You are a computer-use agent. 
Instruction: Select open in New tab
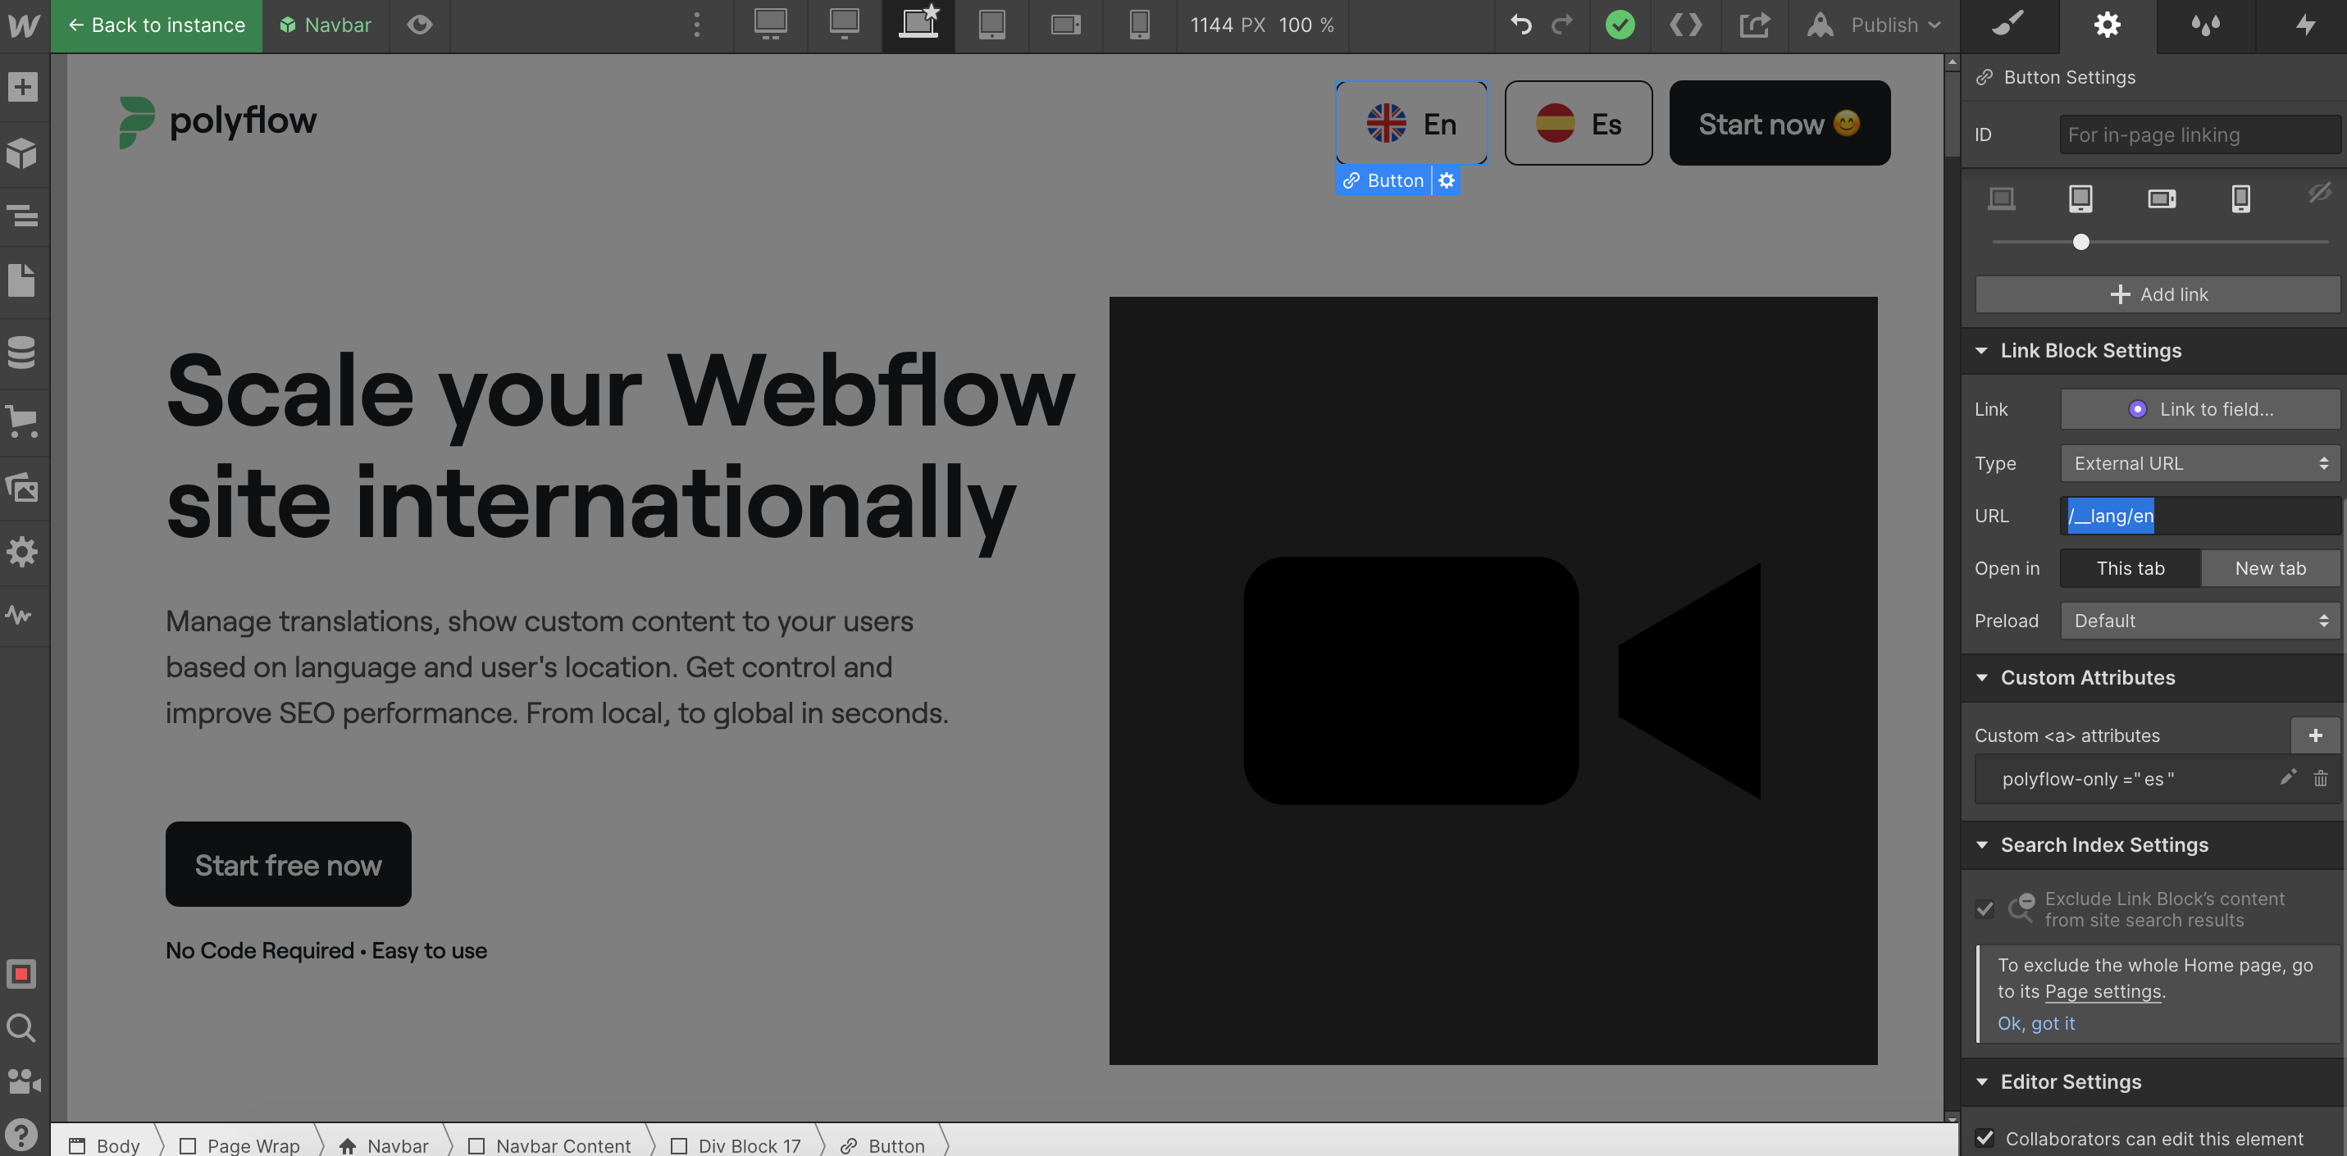2270,567
